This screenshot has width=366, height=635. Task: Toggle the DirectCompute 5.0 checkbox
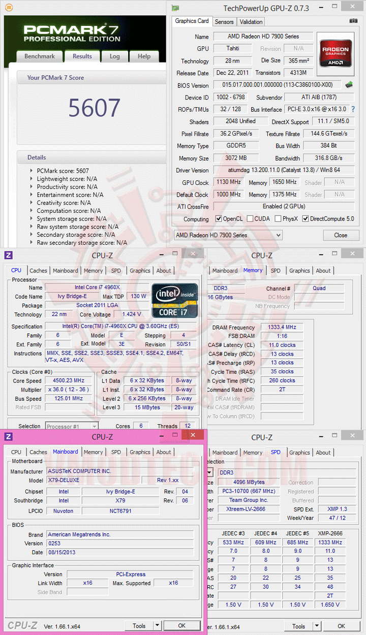click(x=306, y=219)
